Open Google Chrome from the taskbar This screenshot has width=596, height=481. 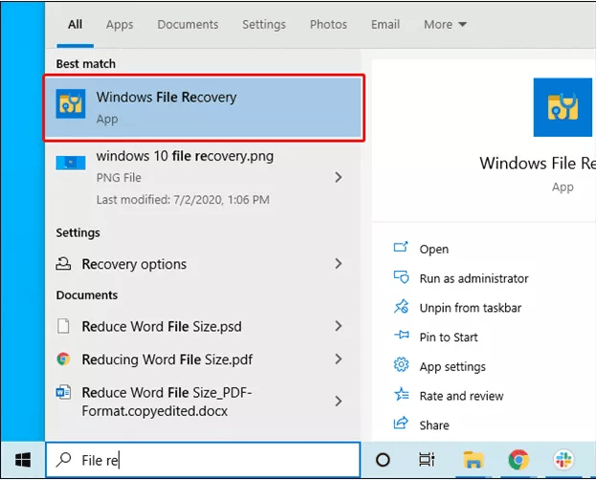pyautogui.click(x=519, y=459)
